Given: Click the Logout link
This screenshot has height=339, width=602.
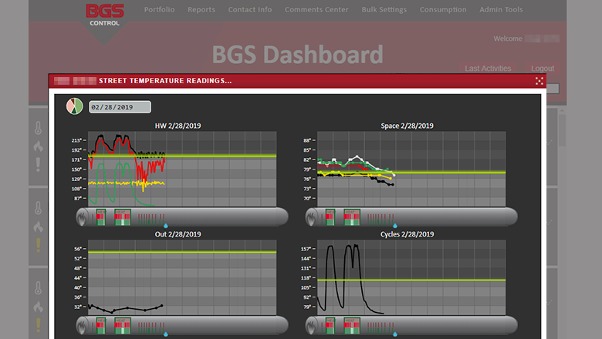Looking at the screenshot, I should [543, 68].
